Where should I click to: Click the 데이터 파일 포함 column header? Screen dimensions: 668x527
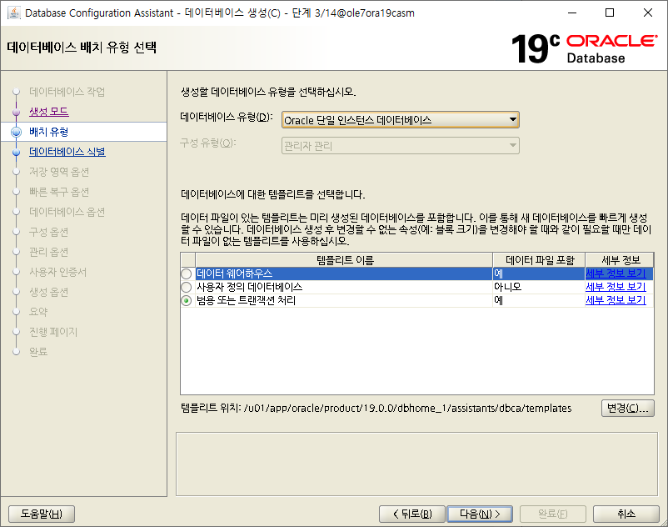(540, 259)
